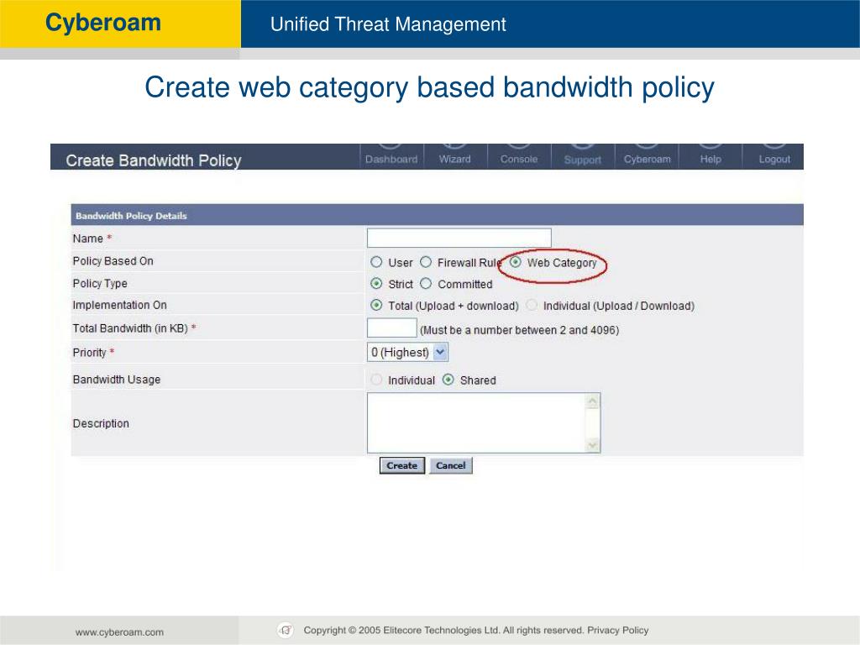The image size is (860, 645).
Task: Click the 'Must be a number between 2 and 4096' hint
Action: pyautogui.click(x=519, y=330)
